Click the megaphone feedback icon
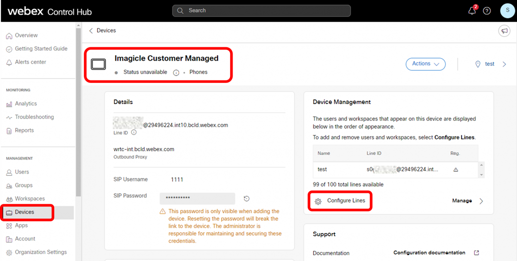Screen dimensions: 517x261 tap(504, 31)
